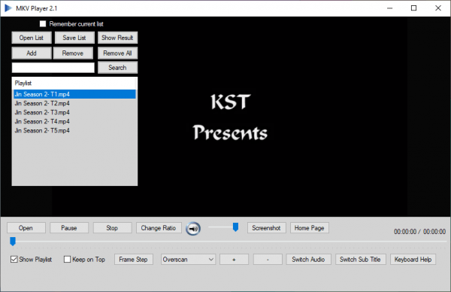The image size is (451, 292).
Task: Click the Search button
Action: 117,68
